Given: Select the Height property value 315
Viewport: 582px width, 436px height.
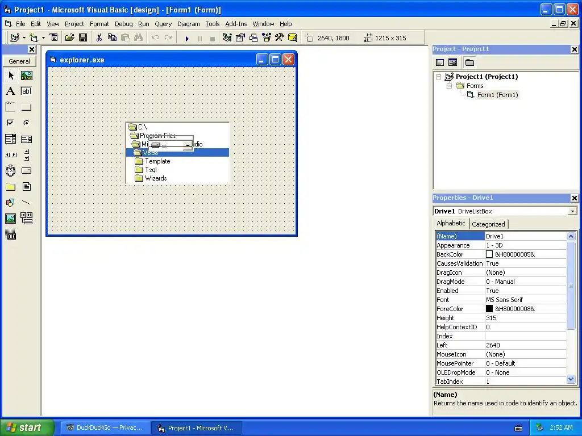Looking at the screenshot, I should coord(525,318).
